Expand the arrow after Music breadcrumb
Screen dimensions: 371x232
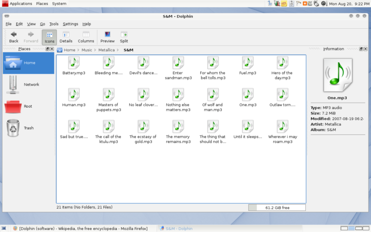point(95,50)
